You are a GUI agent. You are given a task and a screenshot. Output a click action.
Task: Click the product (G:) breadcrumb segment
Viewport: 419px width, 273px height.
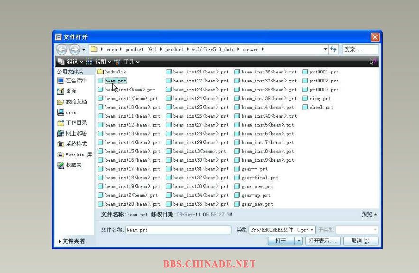(x=141, y=49)
